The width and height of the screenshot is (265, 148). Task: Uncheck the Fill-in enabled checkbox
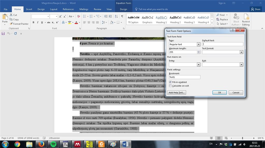(170, 82)
